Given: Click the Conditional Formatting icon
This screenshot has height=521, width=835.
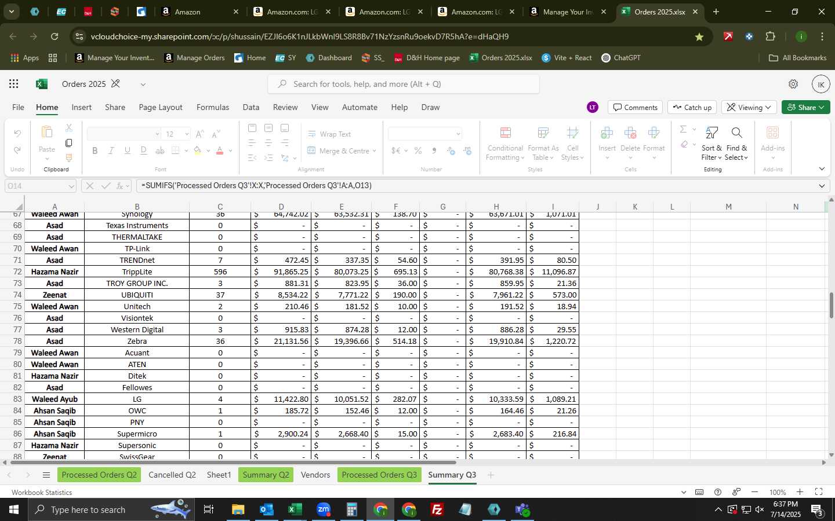Looking at the screenshot, I should [x=505, y=133].
